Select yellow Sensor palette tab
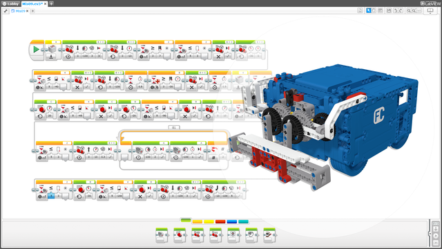This screenshot has height=249, width=442. (209, 221)
